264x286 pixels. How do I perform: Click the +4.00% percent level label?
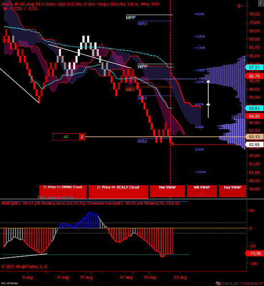[199, 14]
